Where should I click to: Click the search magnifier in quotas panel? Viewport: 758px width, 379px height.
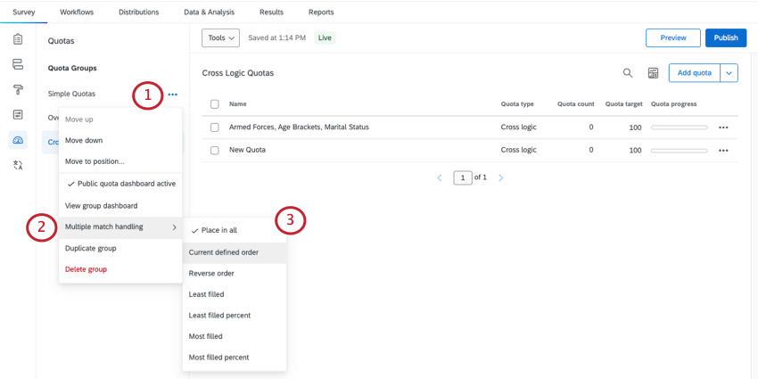628,73
